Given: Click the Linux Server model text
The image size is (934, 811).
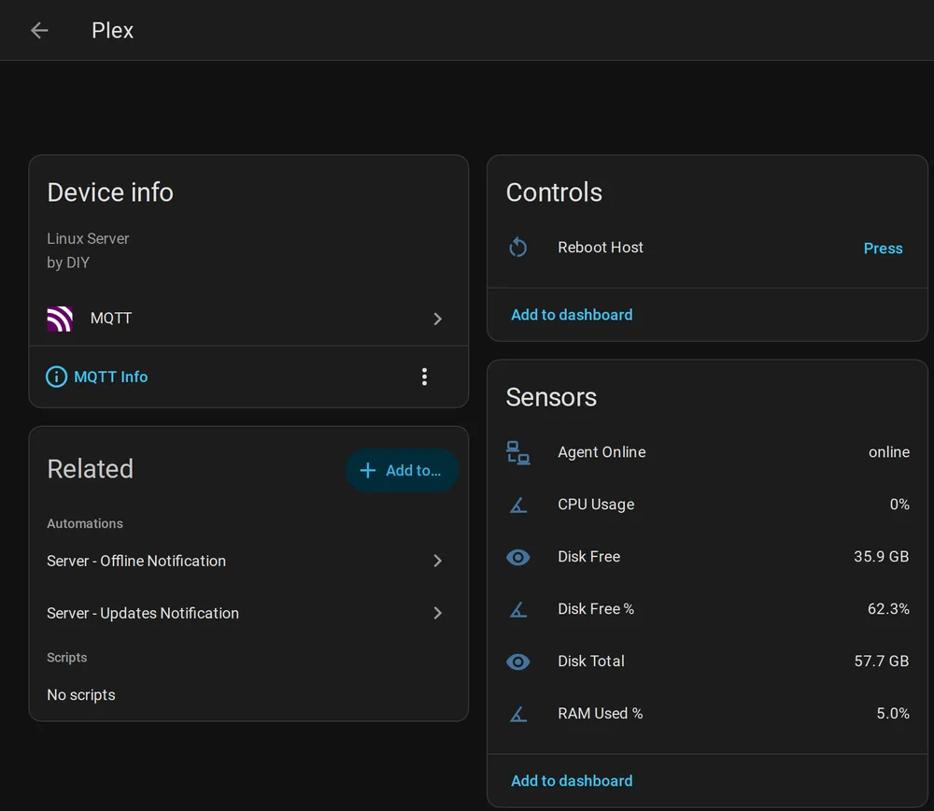Looking at the screenshot, I should pos(88,238).
